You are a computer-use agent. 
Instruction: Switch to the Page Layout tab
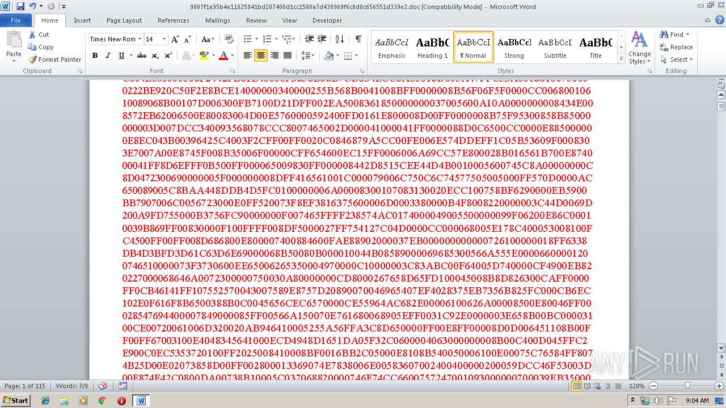tap(124, 20)
